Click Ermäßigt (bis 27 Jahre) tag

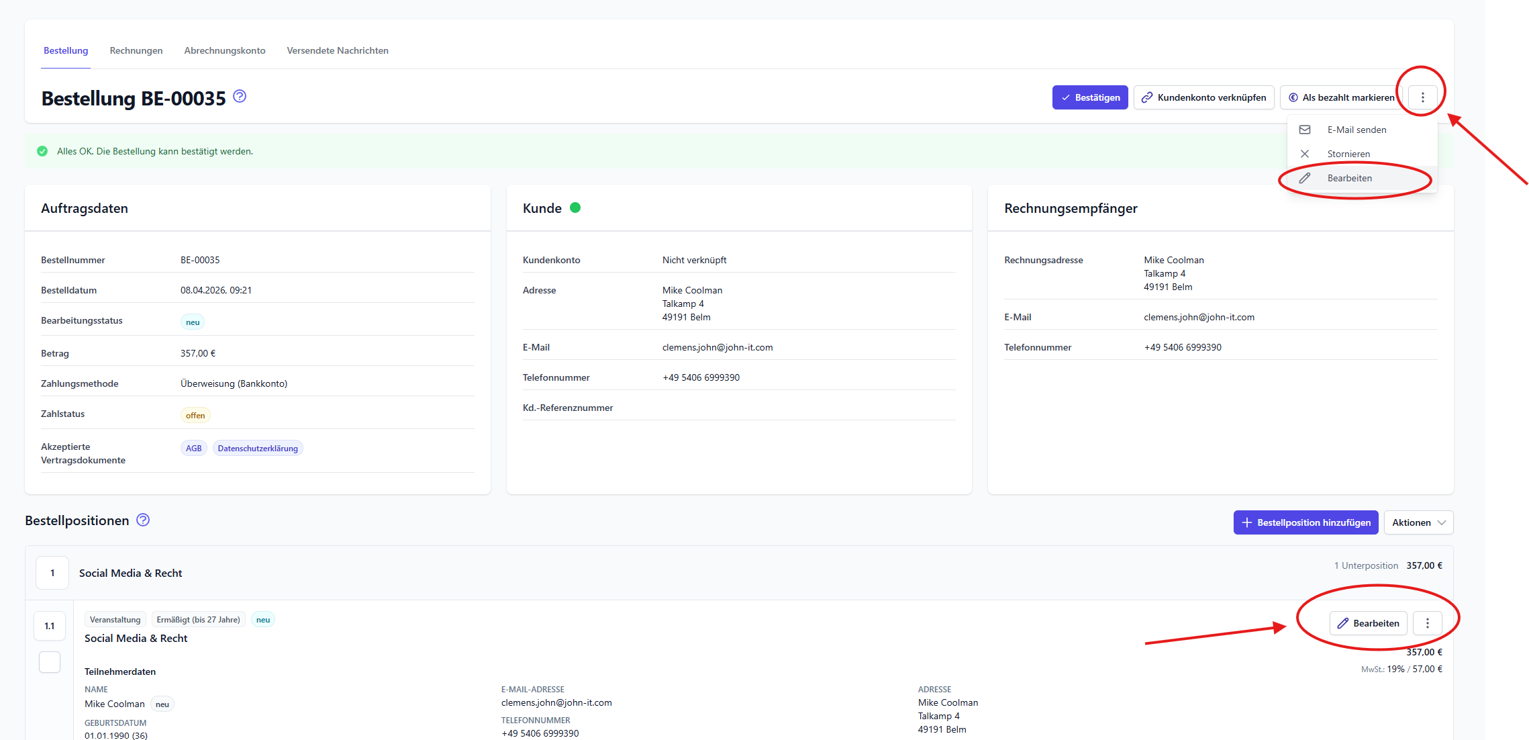[199, 619]
